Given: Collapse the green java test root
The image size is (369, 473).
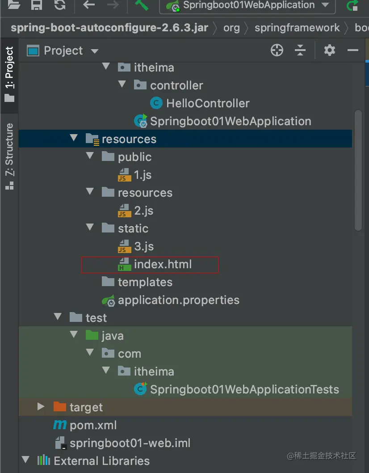Looking at the screenshot, I should click(x=74, y=334).
